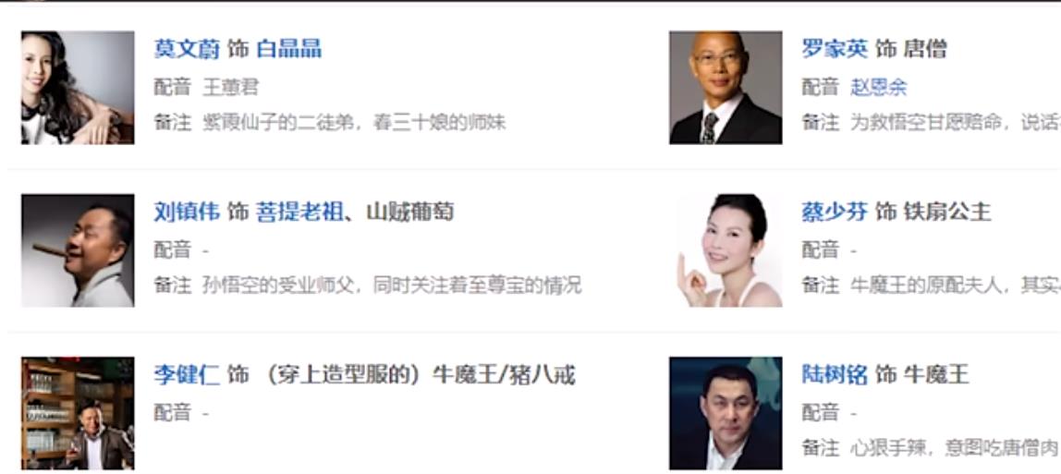Open 李健仁's portrait thumbnail
Screen dimensions: 1061x474
[78, 413]
